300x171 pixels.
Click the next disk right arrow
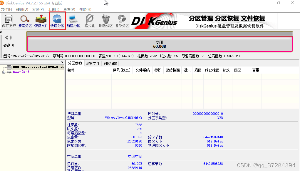(11, 37)
